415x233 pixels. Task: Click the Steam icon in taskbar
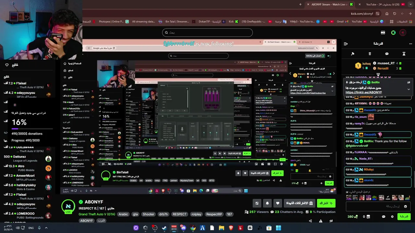coord(164,228)
